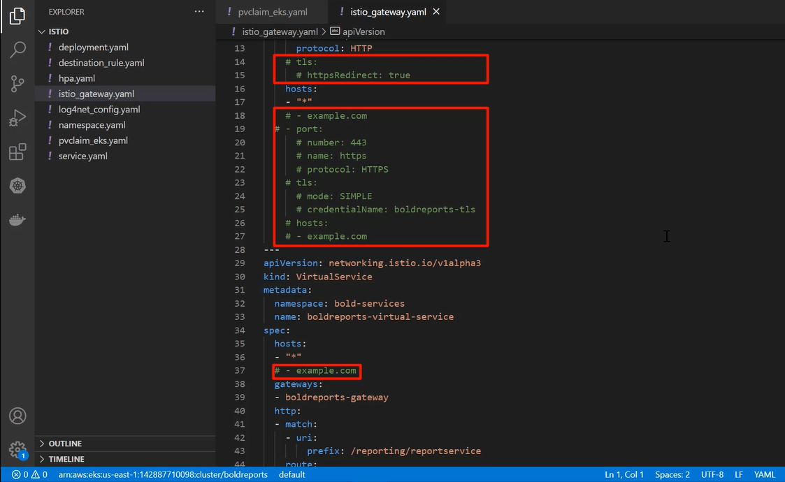Open the Explorer view in activity bar

click(x=17, y=15)
